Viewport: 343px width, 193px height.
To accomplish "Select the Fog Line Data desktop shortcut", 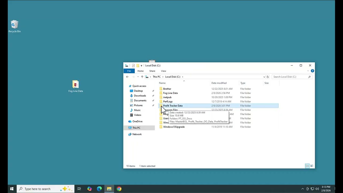I will [76, 86].
